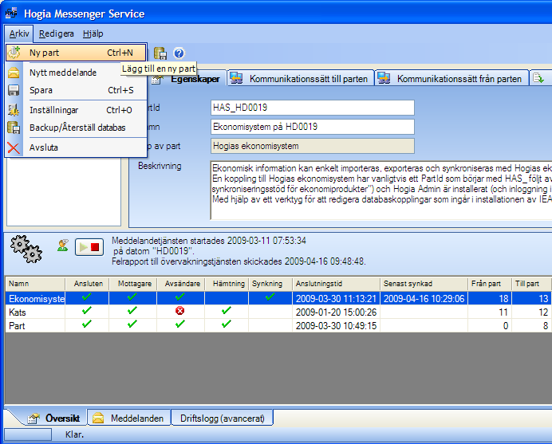Viewport: 552px width, 444px height.
Task: Click the Synkning column header
Action: pos(270,284)
